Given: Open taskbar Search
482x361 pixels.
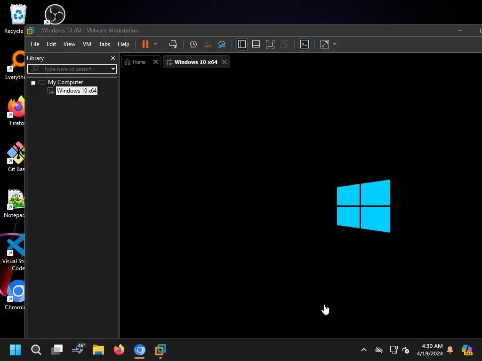Looking at the screenshot, I should pos(36,350).
